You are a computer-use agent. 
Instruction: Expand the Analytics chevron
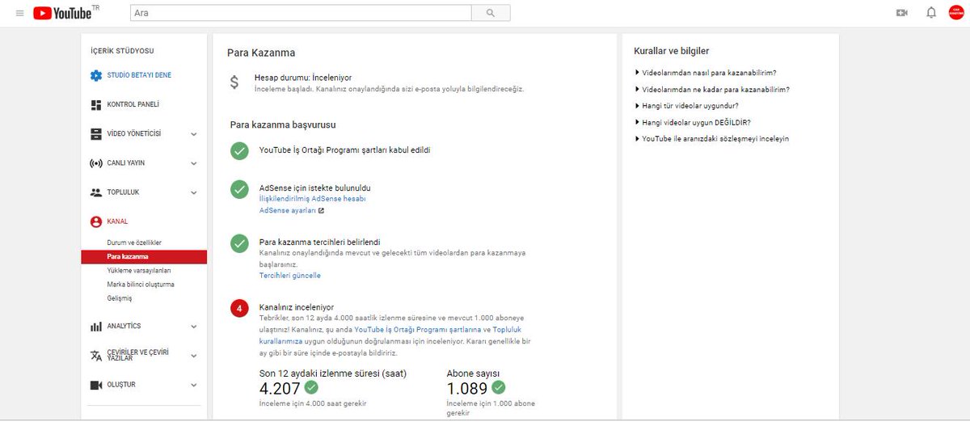coord(194,327)
